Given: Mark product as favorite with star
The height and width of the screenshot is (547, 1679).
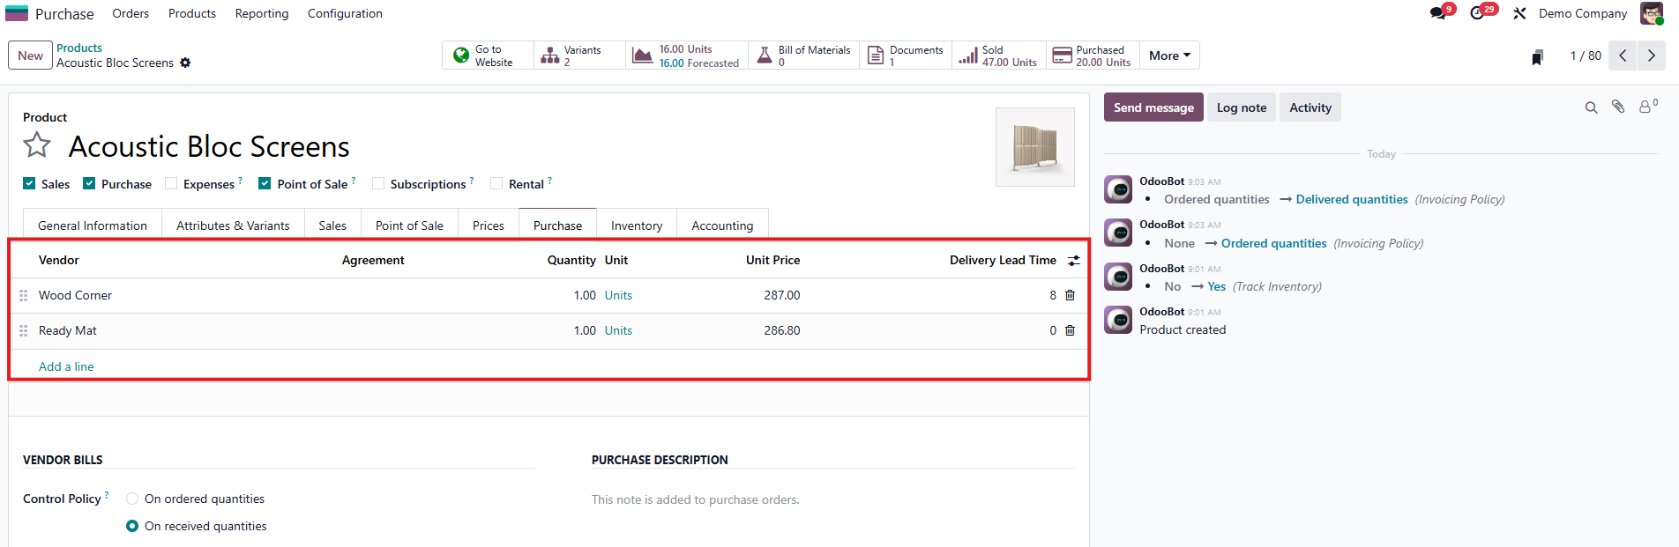Looking at the screenshot, I should coord(37,144).
